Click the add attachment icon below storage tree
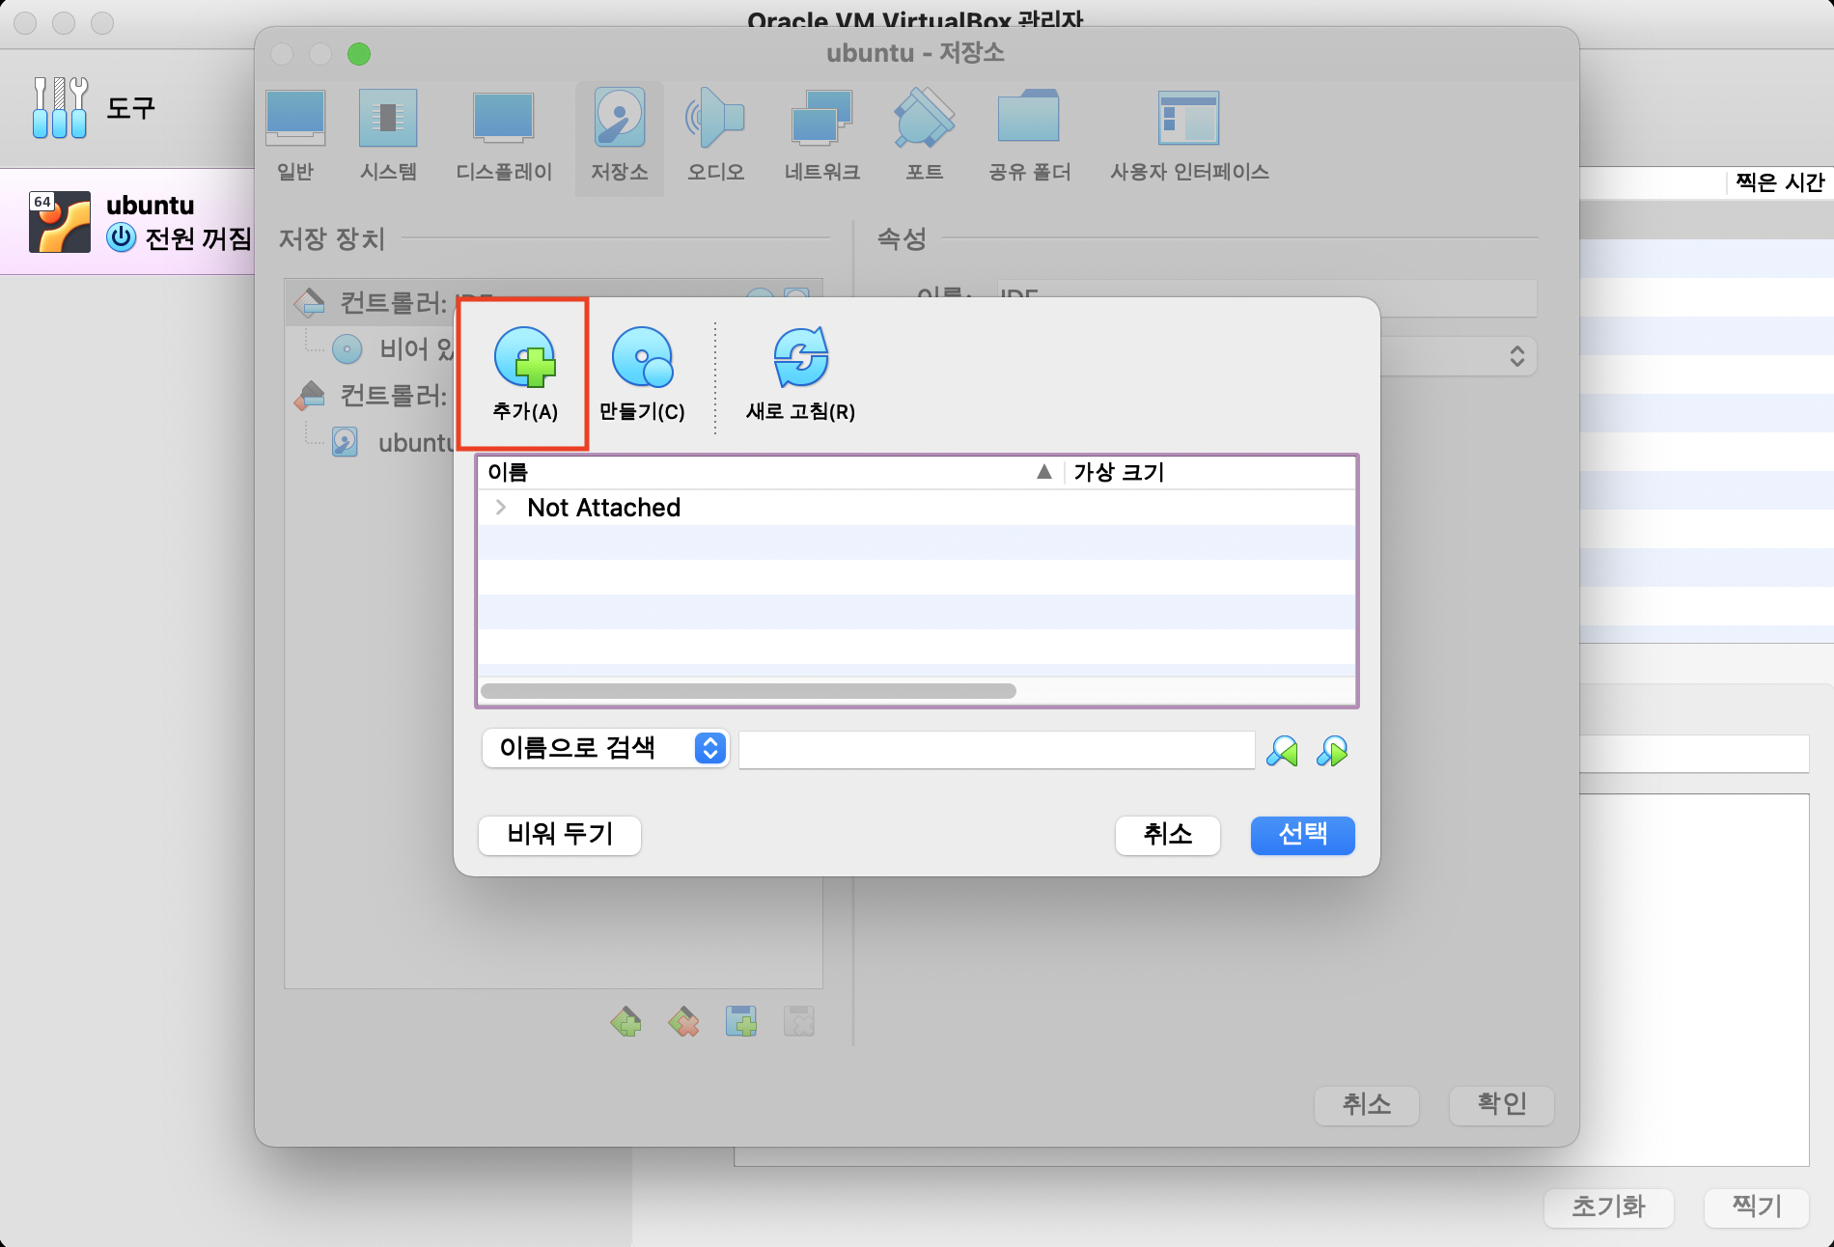Image resolution: width=1834 pixels, height=1247 pixels. point(741,1021)
